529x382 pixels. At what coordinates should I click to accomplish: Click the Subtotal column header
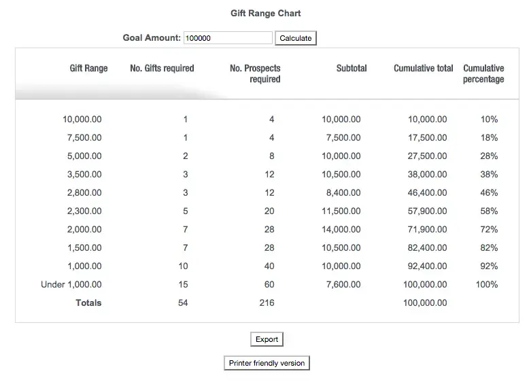coord(352,68)
